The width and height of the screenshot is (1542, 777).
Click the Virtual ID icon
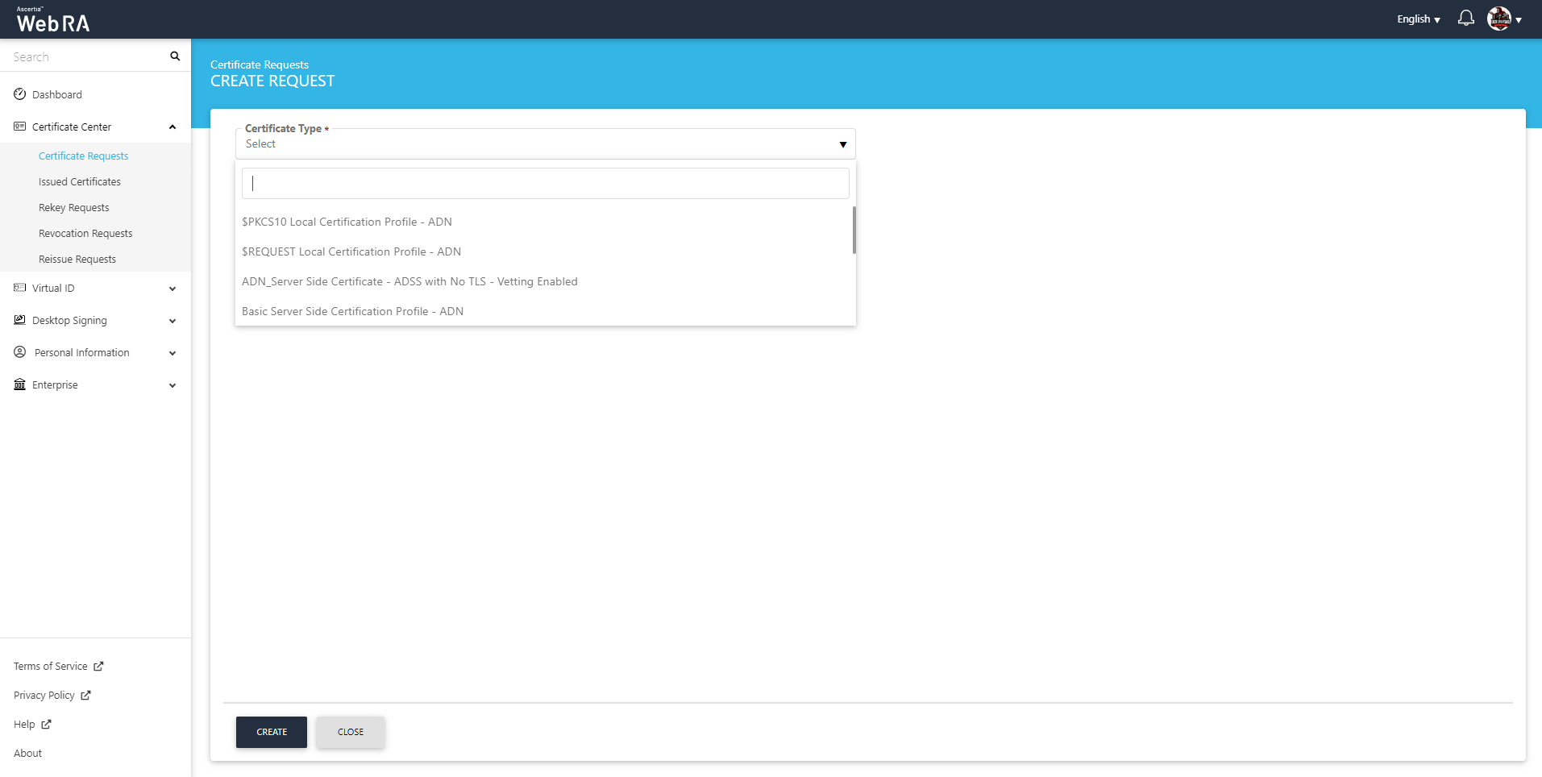pos(20,288)
